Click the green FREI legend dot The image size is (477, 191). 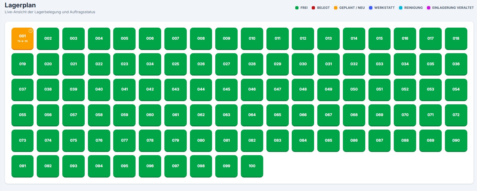[297, 8]
